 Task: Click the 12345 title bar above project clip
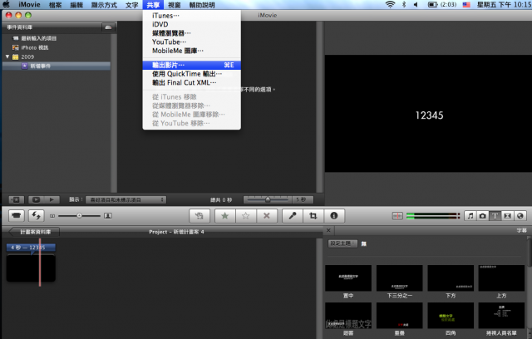31,248
